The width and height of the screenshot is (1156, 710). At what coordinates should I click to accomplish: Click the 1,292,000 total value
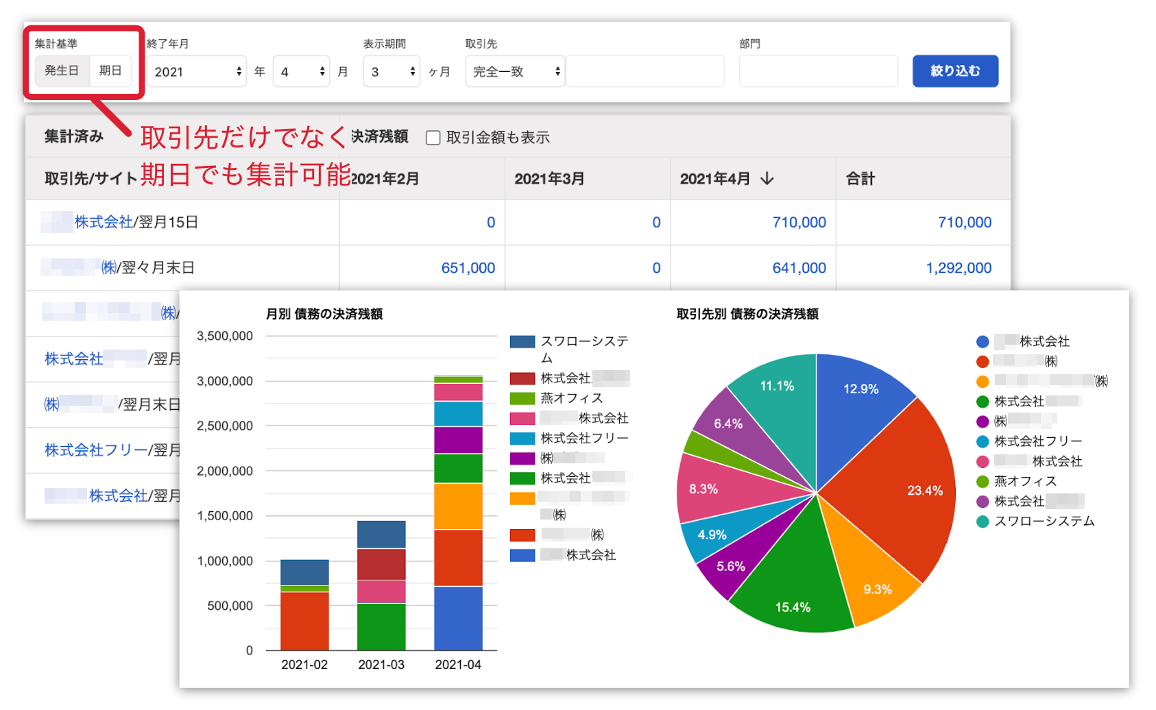click(959, 268)
